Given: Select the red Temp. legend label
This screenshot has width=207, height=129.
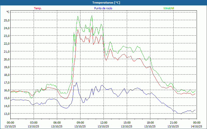Looking at the screenshot, I should pos(38,8).
